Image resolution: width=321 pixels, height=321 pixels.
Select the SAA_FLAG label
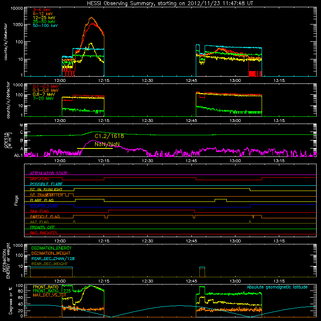coord(39,211)
